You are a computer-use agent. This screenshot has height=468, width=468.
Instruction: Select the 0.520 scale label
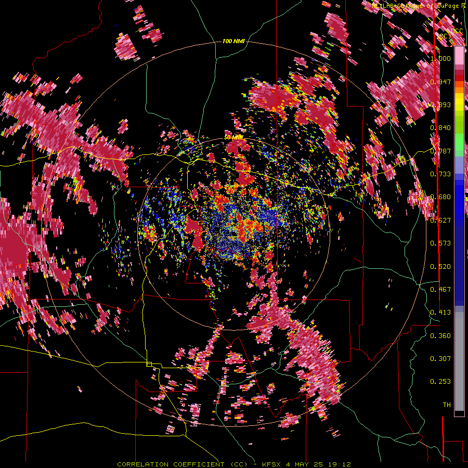click(440, 267)
